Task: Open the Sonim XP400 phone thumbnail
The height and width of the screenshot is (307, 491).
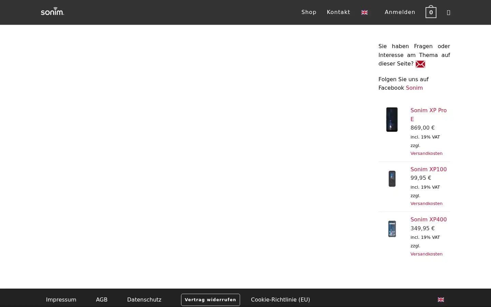Action: point(392,229)
